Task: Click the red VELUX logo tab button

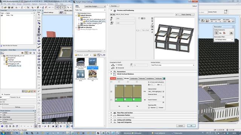Action: click(x=113, y=78)
